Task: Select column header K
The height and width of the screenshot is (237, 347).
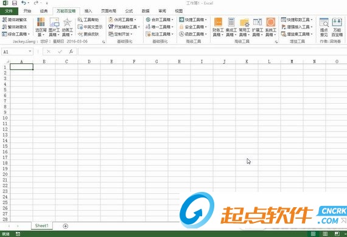Action: click(x=247, y=62)
